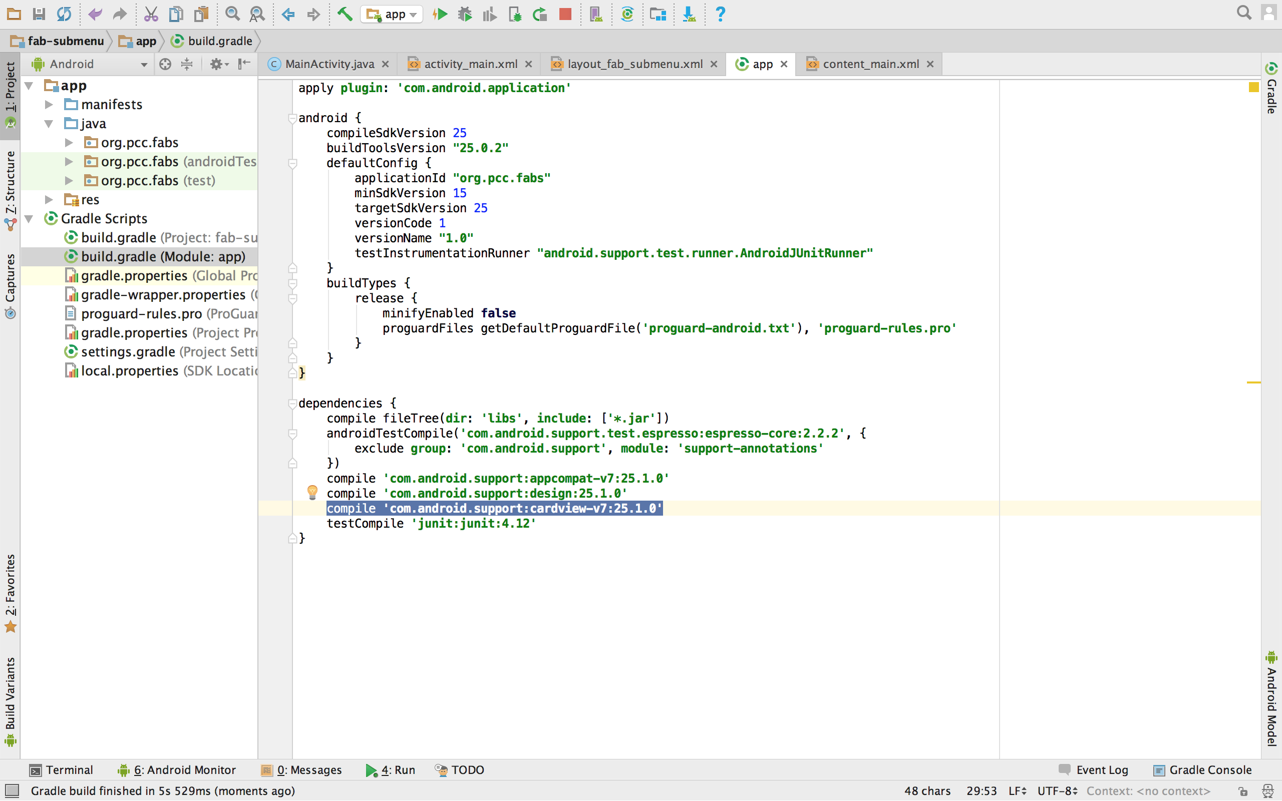
Task: Expand the res folder in project tree
Action: [x=49, y=200]
